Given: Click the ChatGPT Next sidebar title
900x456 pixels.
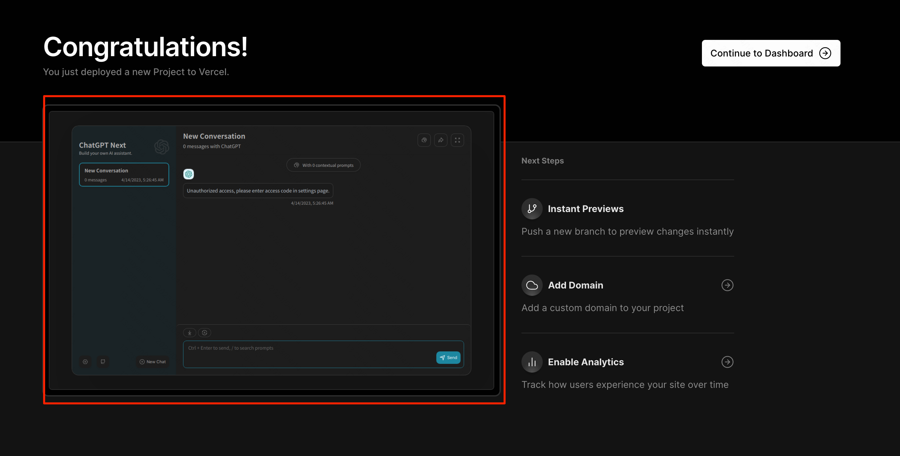Looking at the screenshot, I should point(102,145).
